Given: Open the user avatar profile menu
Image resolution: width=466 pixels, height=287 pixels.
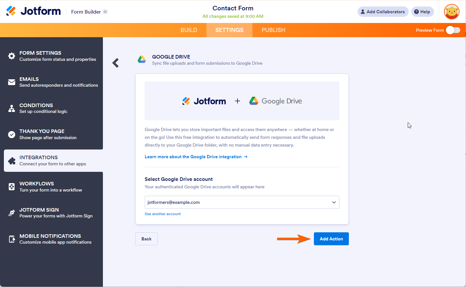Looking at the screenshot, I should (452, 12).
